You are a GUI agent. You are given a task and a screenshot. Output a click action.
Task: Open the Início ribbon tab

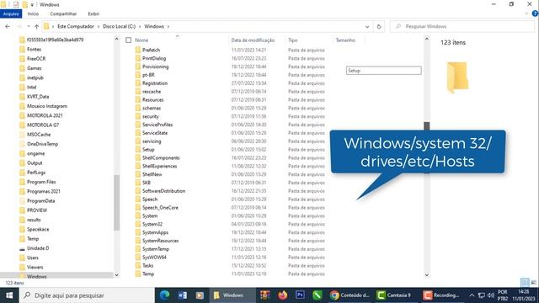coord(33,13)
